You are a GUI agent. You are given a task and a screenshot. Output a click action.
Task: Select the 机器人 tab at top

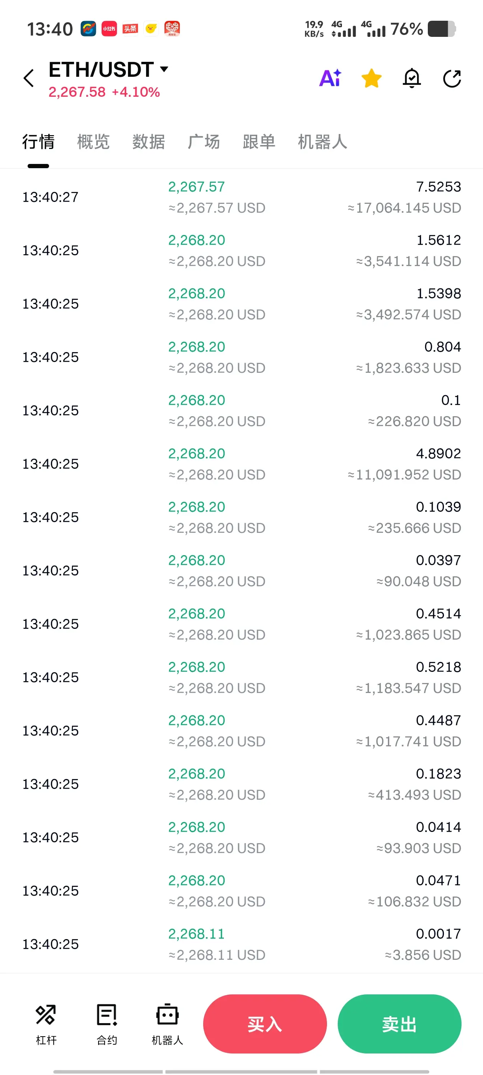[322, 142]
